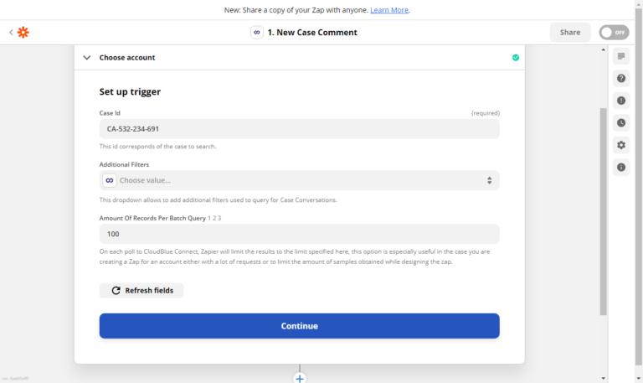Open the Zap history clock icon
Image resolution: width=643 pixels, height=383 pixels.
621,122
